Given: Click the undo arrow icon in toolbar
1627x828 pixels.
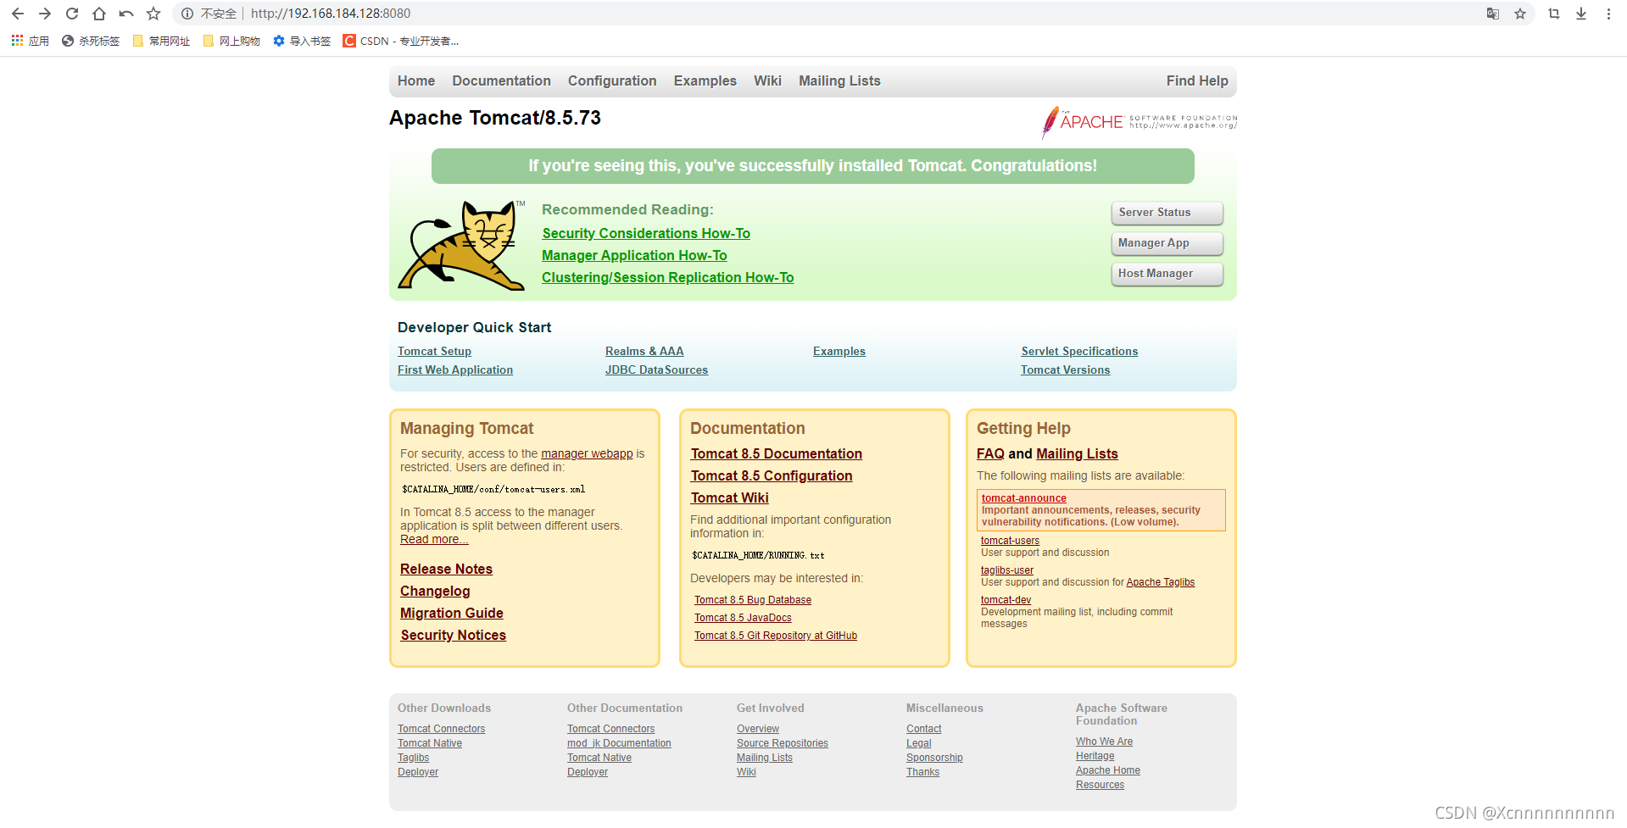Looking at the screenshot, I should [126, 14].
